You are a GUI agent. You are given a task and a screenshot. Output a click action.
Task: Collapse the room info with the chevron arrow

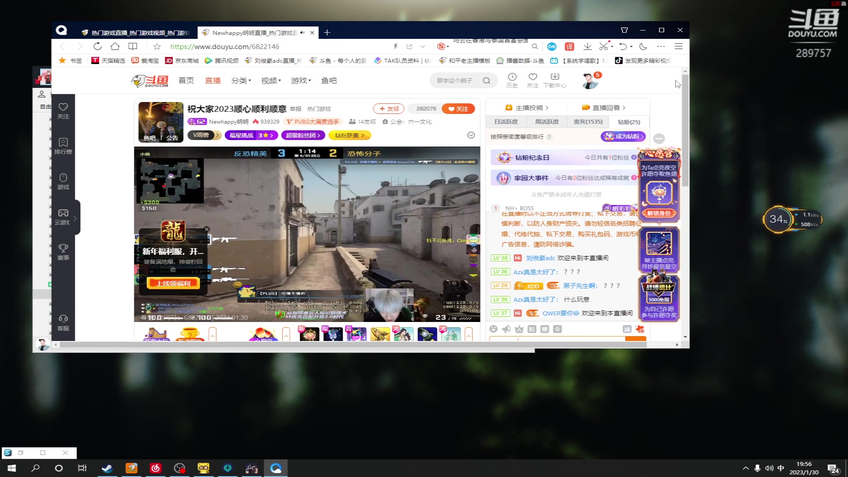pos(471,136)
